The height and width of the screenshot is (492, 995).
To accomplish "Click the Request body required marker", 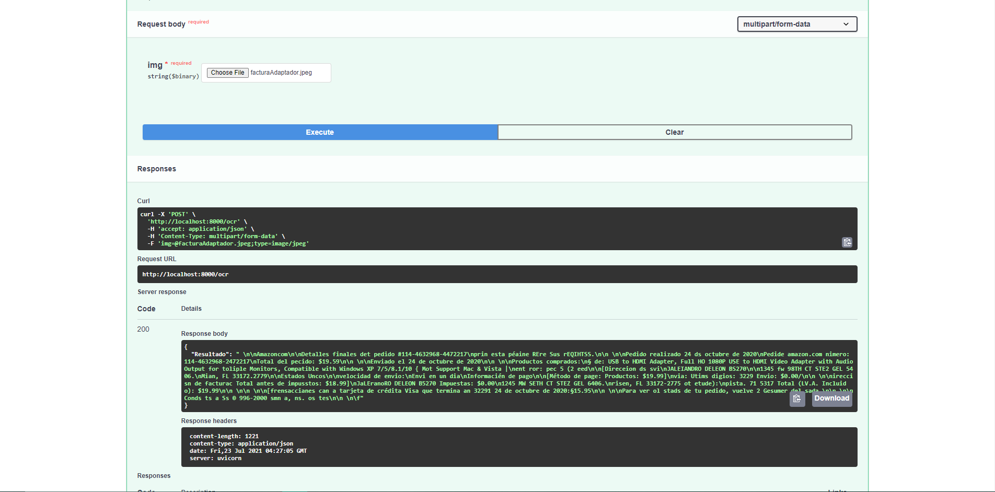I will [x=199, y=21].
